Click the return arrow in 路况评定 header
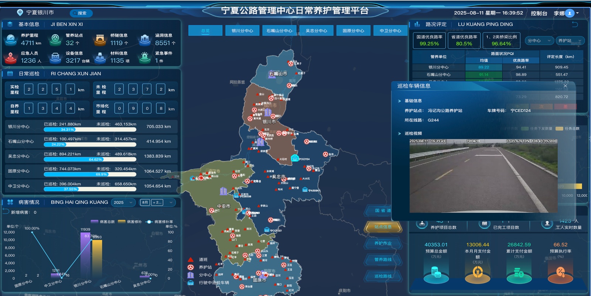 tap(575, 24)
